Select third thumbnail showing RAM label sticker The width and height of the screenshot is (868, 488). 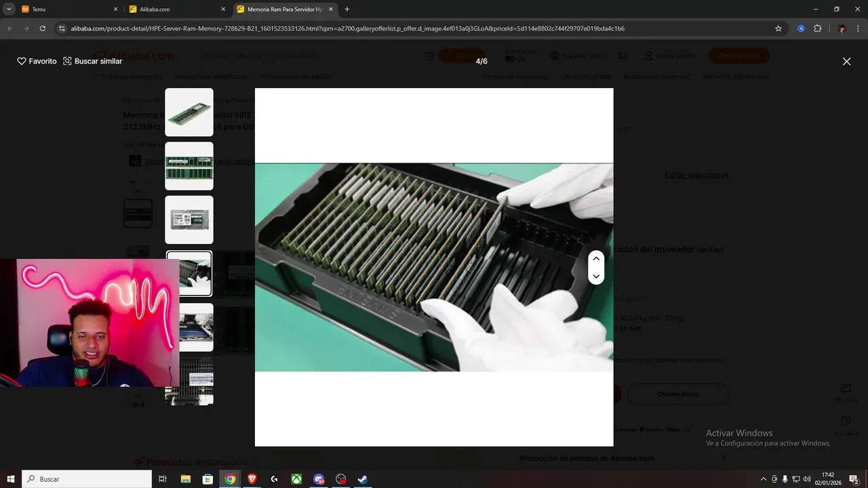click(189, 220)
